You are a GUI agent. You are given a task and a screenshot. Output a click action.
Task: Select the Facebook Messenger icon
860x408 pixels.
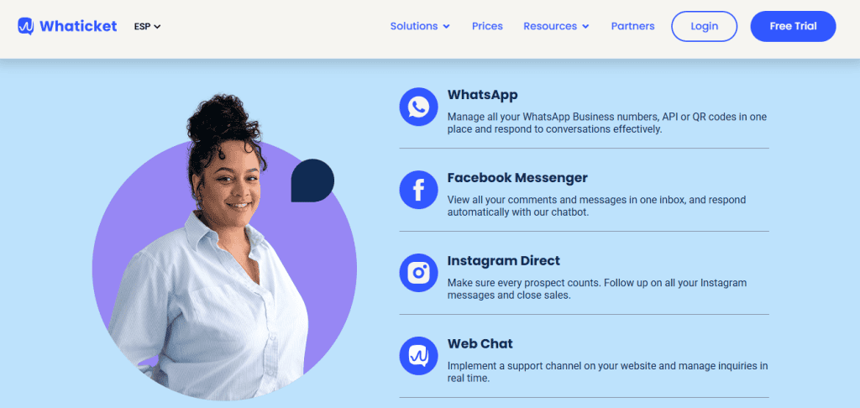tap(418, 190)
